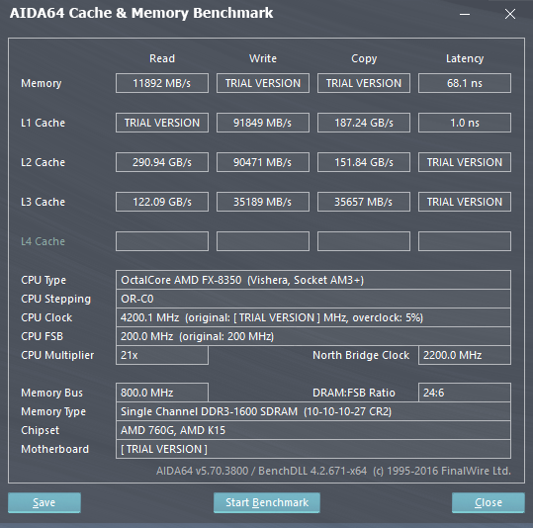
Task: Select the L1 Cache Copy result
Action: click(364, 123)
